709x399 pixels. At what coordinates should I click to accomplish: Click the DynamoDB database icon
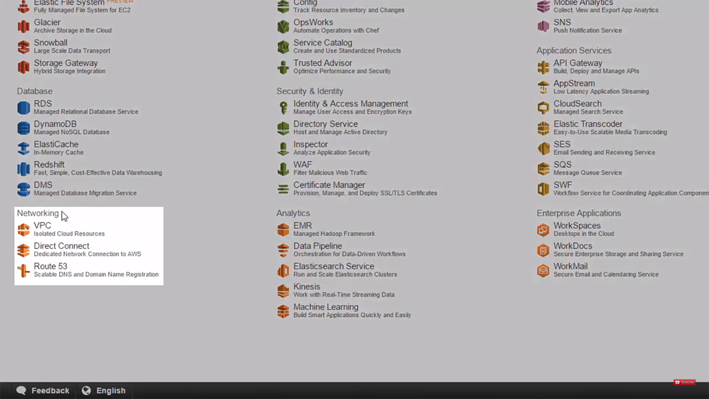(x=23, y=128)
